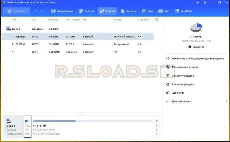Sort by the Статус column header
Image resolution: width=230 pixels, height=142 pixels.
117,20
